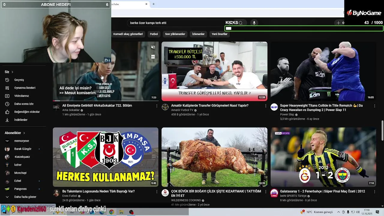384x216 pixels.
Task: Open more options for Arka Sokaklar video
Action: pos(157,106)
